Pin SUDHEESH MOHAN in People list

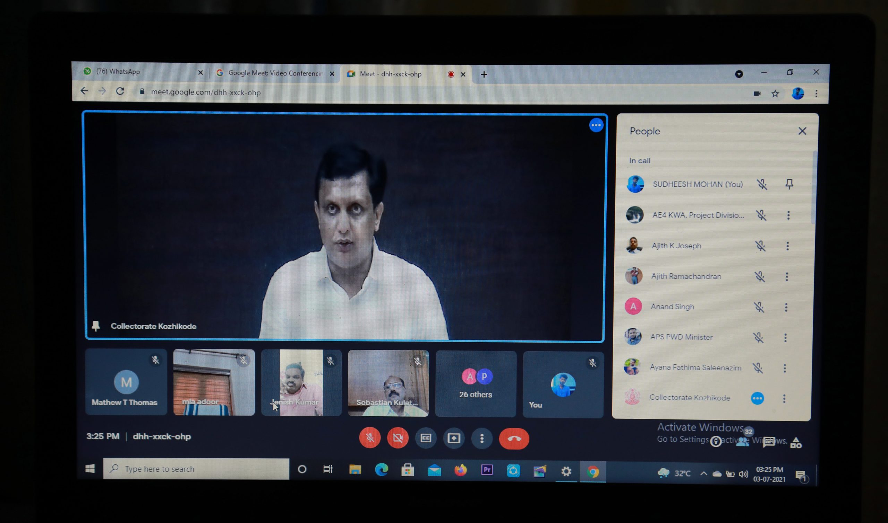point(789,184)
